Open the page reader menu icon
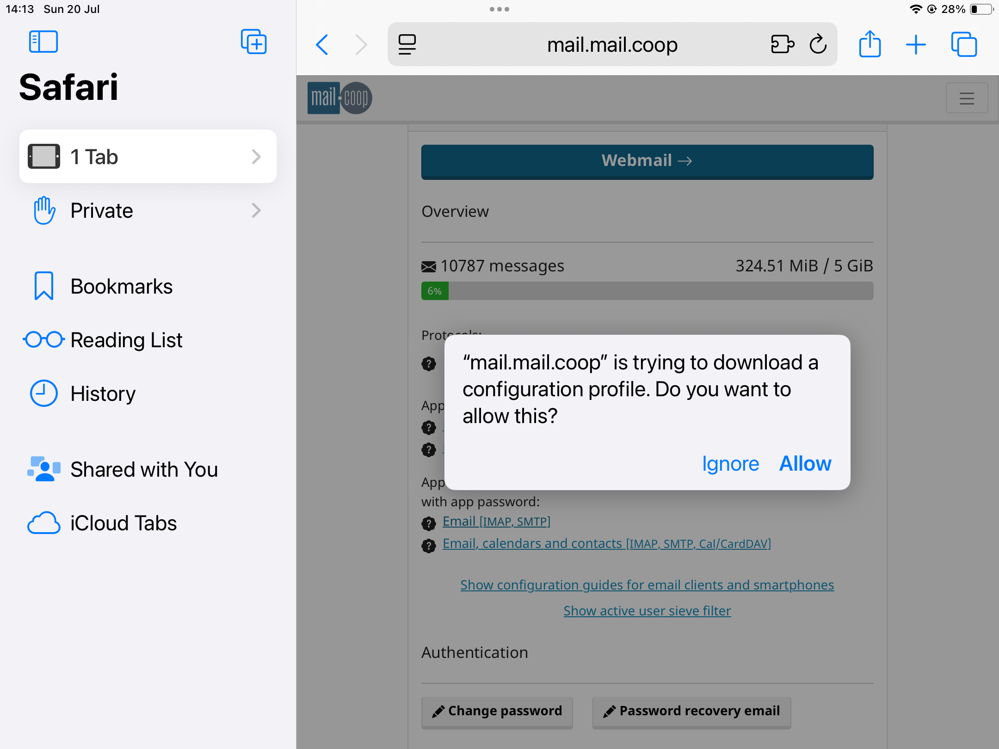This screenshot has height=749, width=999. pos(407,45)
